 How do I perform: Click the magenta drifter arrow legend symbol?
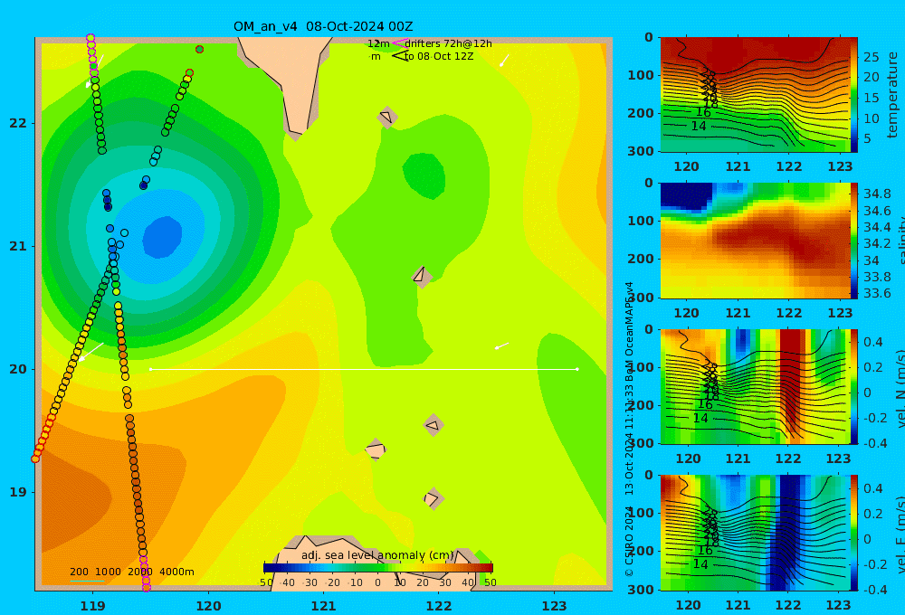(x=399, y=43)
